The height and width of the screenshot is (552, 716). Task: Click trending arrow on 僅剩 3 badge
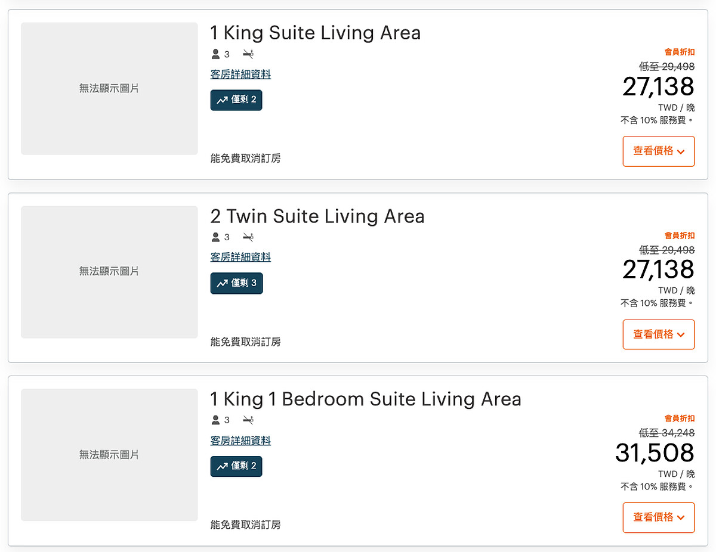coord(223,284)
